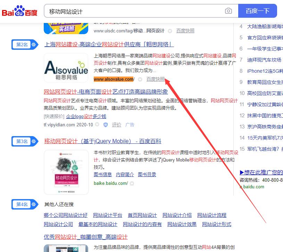The height and width of the screenshot is (252, 283).
Task: Click related search 最基本的网站设计
Action: click(98, 224)
